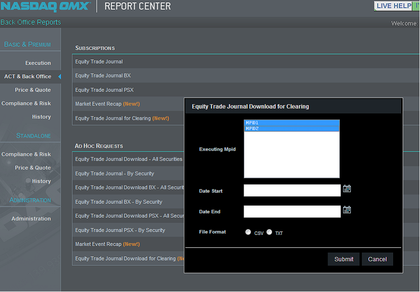Open the Date Start calendar picker
This screenshot has height=292, width=420.
tap(347, 188)
